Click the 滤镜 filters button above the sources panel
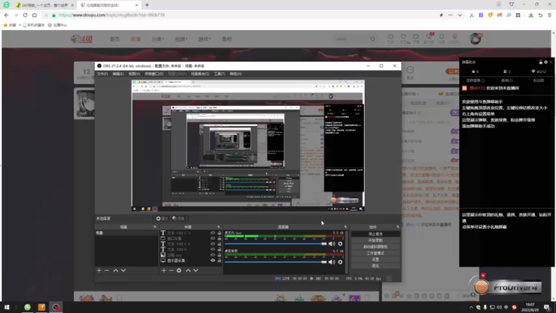The image size is (556, 313). [x=179, y=218]
